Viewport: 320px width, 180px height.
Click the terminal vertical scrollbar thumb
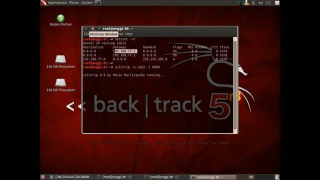click(x=235, y=84)
